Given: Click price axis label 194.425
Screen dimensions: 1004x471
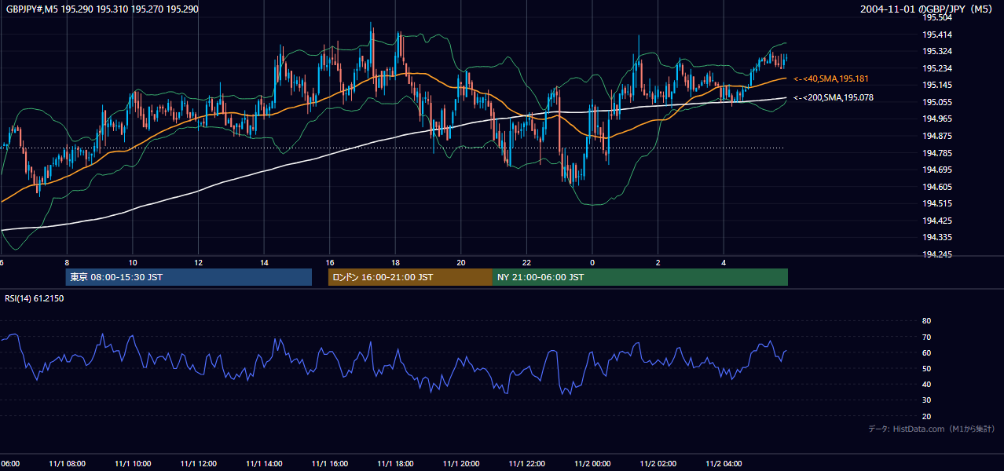Looking at the screenshot, I should point(937,221).
